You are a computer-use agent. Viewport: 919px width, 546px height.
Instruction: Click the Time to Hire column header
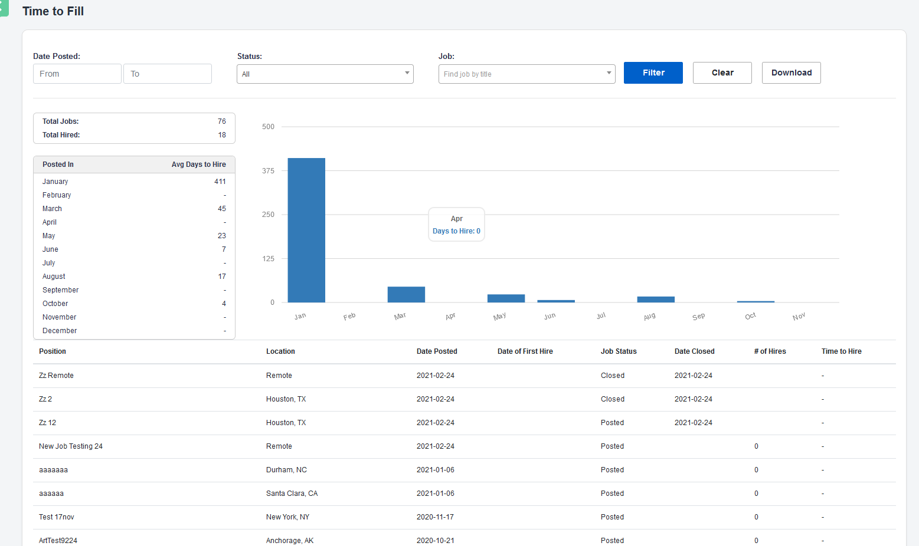[841, 351]
